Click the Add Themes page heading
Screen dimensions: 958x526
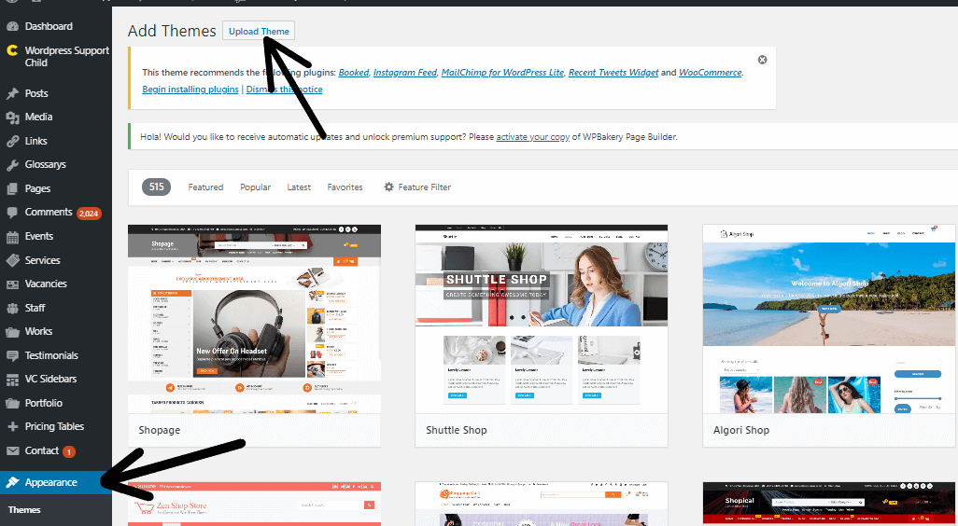pos(172,31)
